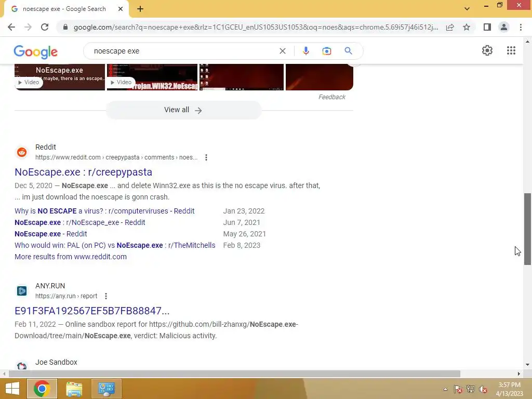
Task: Open Reddit result options menu
Action: click(x=206, y=157)
